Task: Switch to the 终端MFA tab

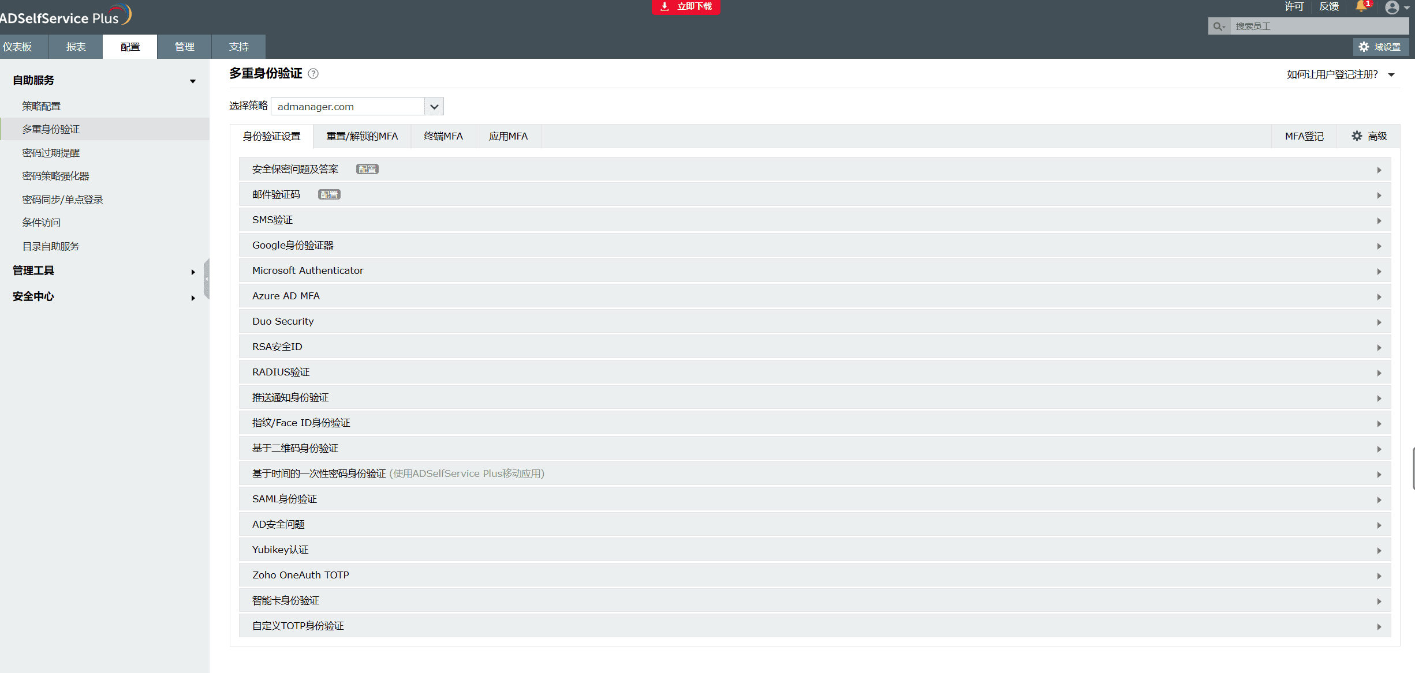Action: click(443, 137)
